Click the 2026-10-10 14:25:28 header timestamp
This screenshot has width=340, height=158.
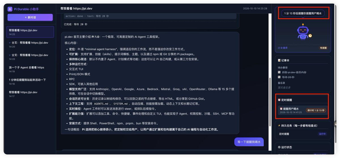point(255,8)
